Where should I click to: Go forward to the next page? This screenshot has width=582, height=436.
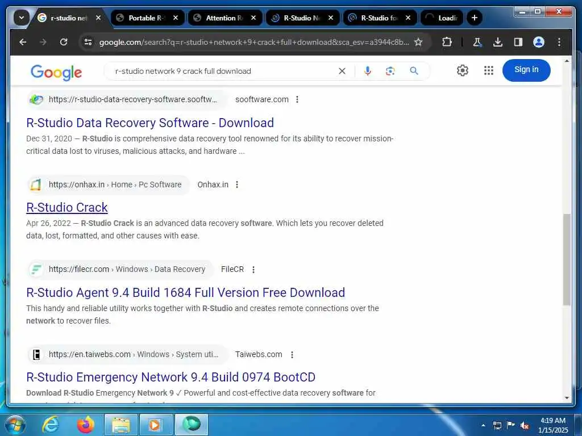[43, 42]
